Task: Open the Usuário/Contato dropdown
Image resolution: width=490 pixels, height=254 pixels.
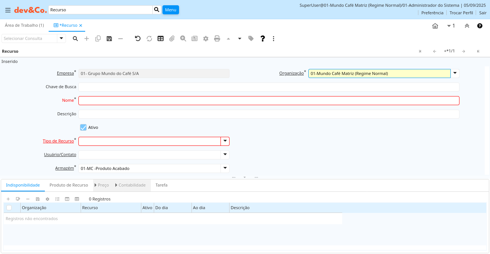Action: 225,155
